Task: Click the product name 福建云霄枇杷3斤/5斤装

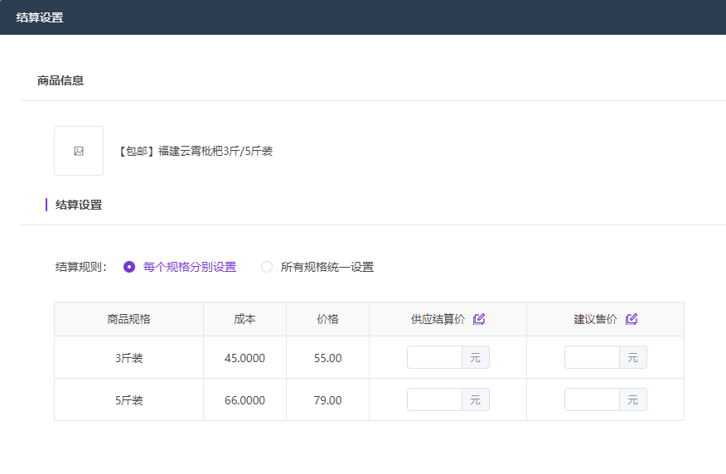Action: point(196,151)
